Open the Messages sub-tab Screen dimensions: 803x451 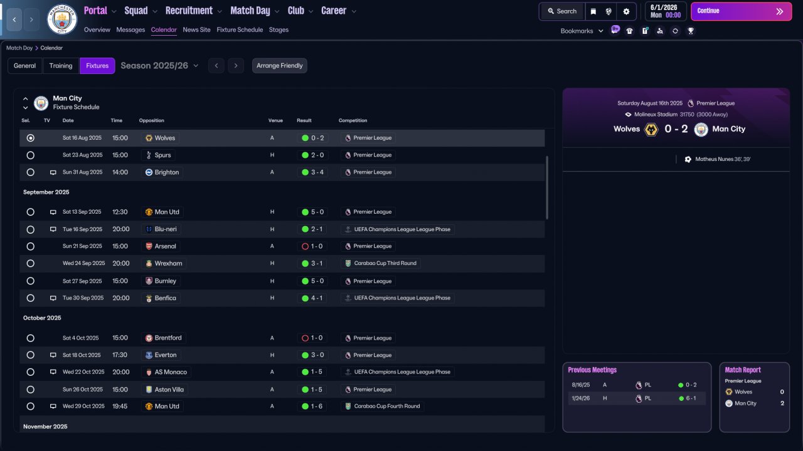point(130,29)
